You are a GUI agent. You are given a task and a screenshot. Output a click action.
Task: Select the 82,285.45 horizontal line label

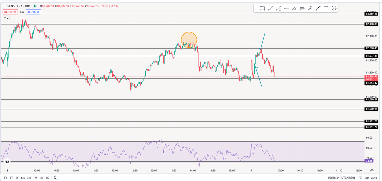click(371, 14)
